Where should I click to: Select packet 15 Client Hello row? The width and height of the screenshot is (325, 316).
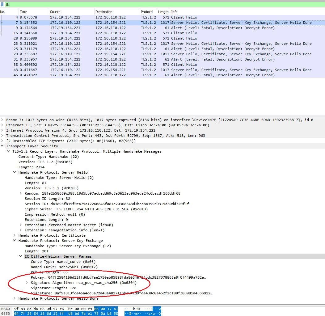click(x=162, y=33)
